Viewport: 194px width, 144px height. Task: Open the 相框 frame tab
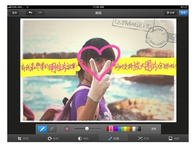tap(174, 138)
